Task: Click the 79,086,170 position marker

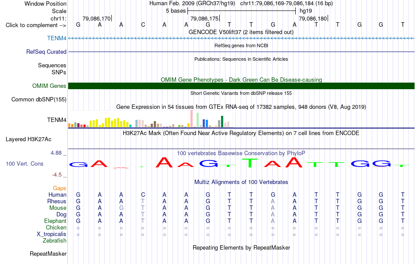Action: [x=97, y=18]
